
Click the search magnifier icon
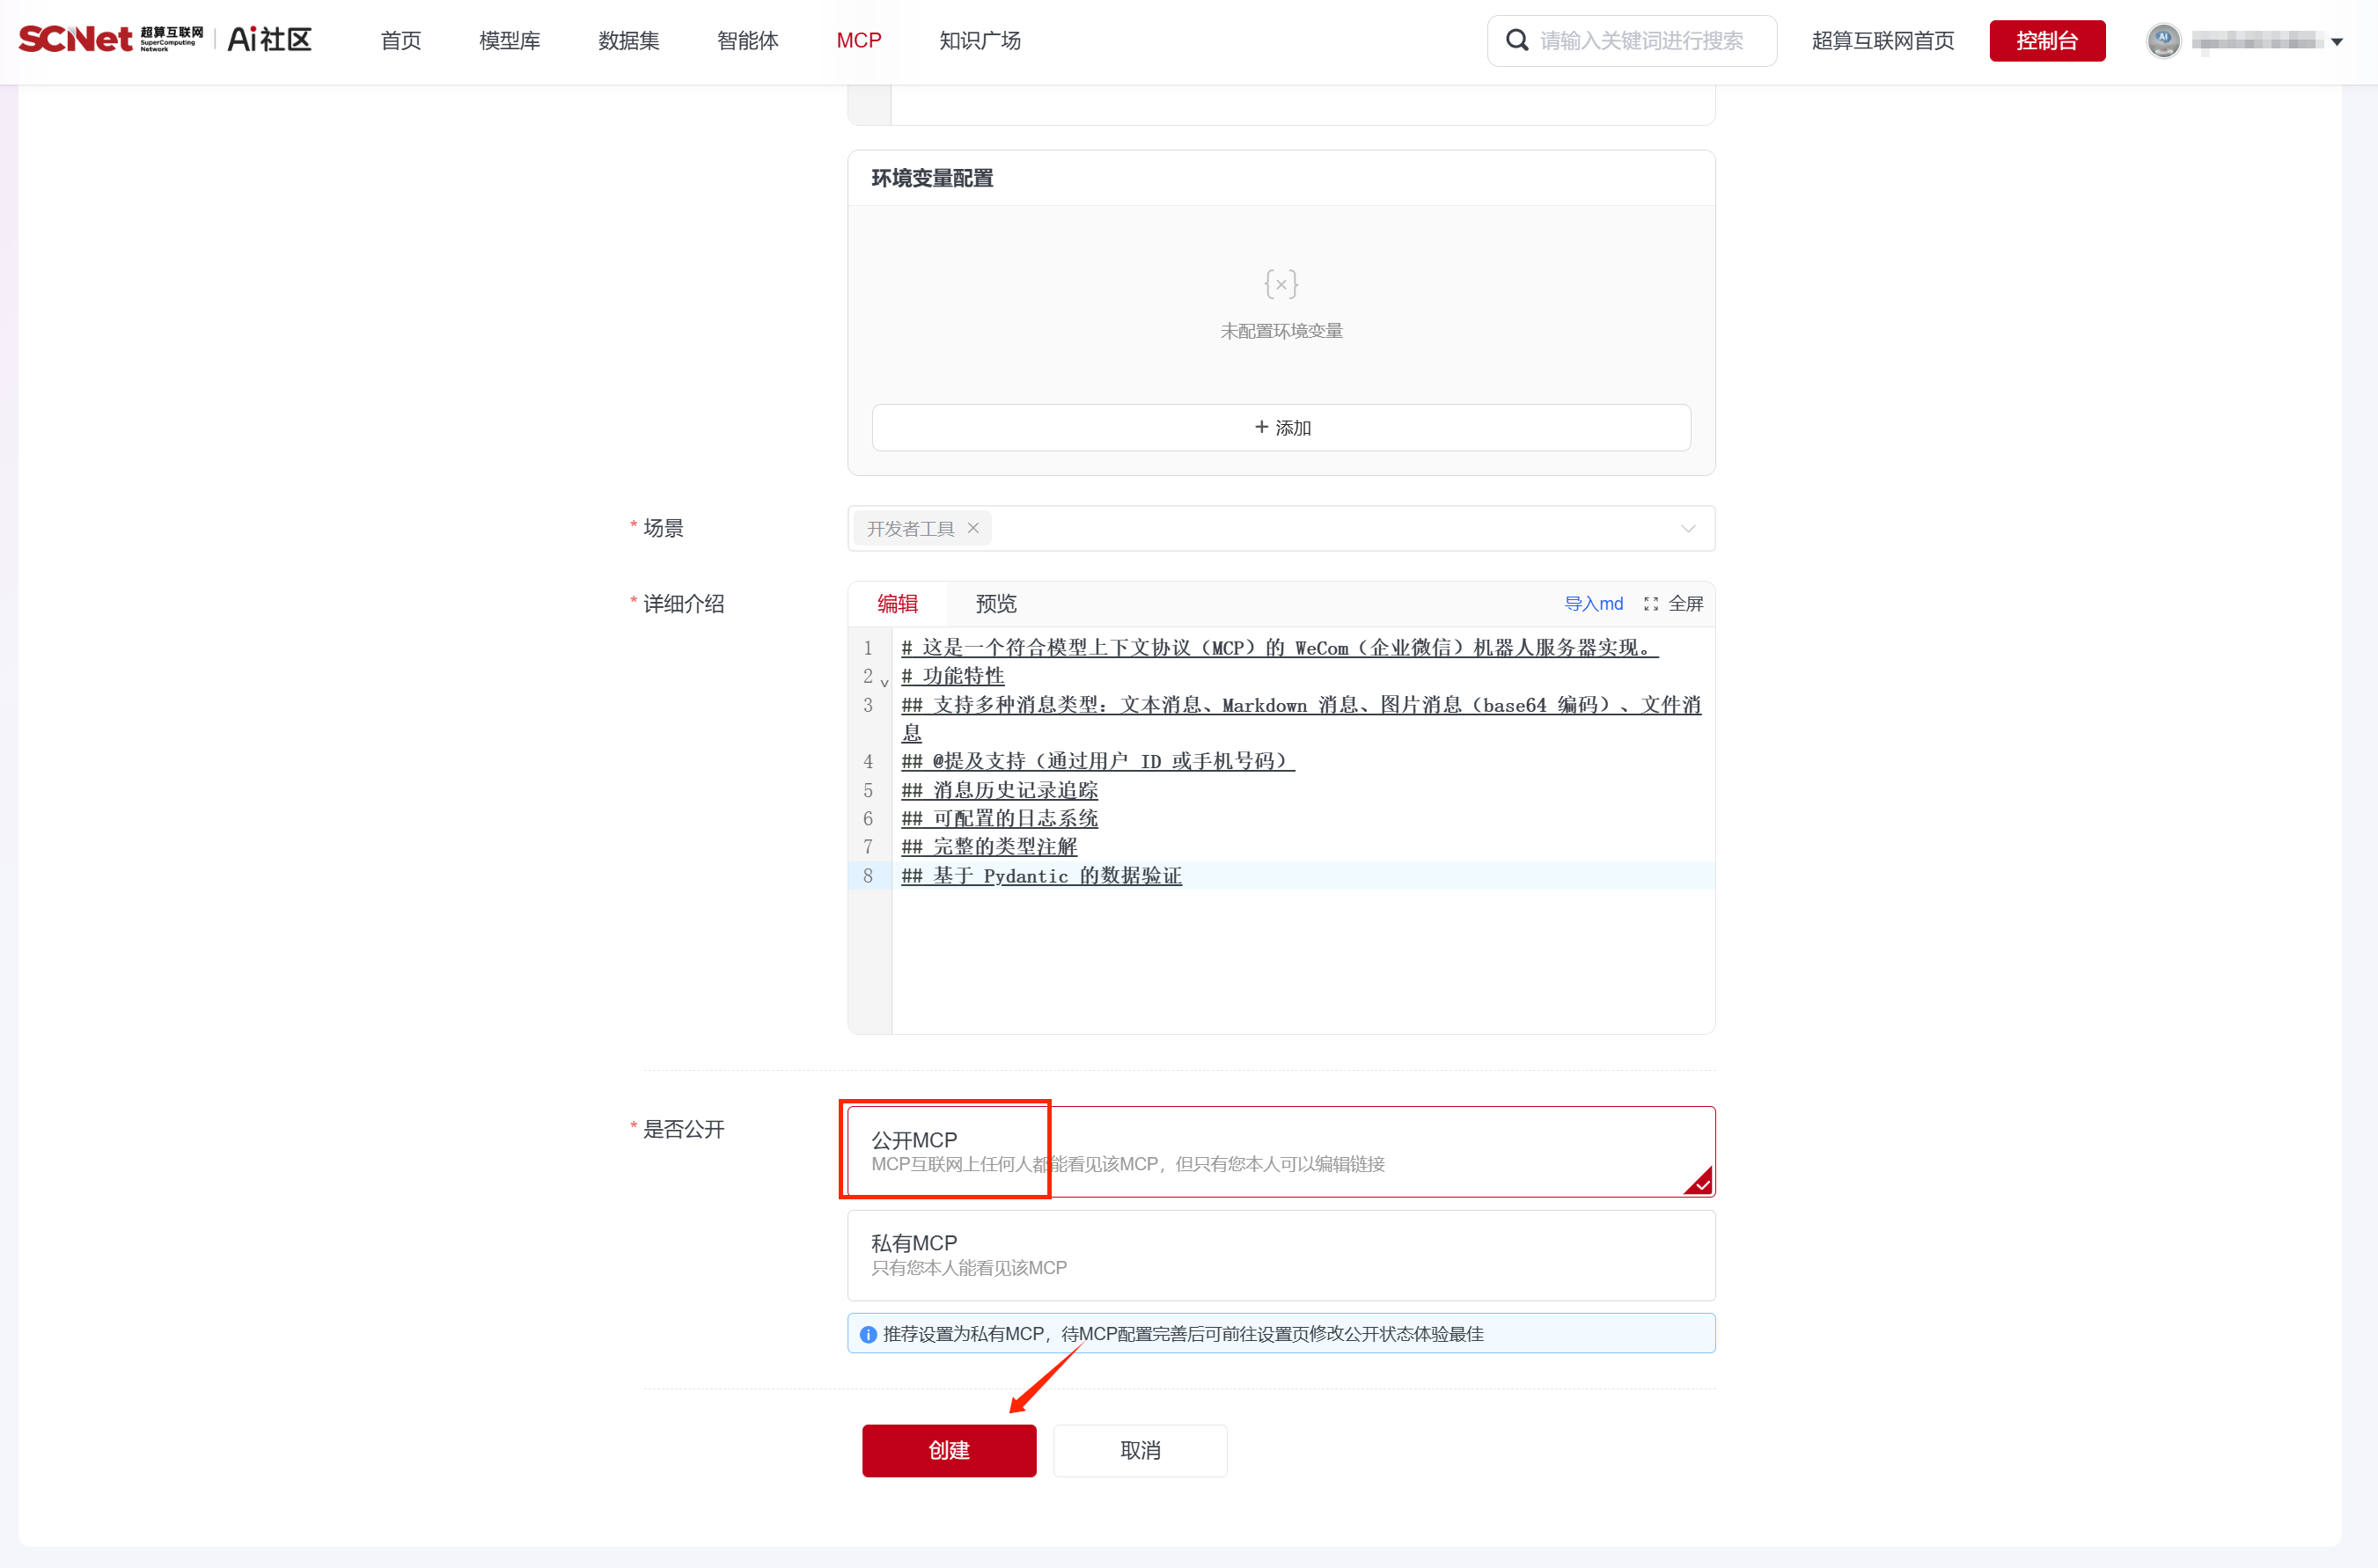pyautogui.click(x=1516, y=40)
